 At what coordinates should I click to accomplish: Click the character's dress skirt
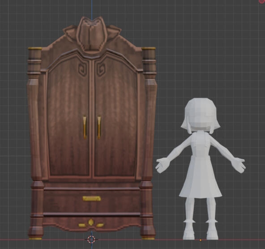(x=201, y=177)
